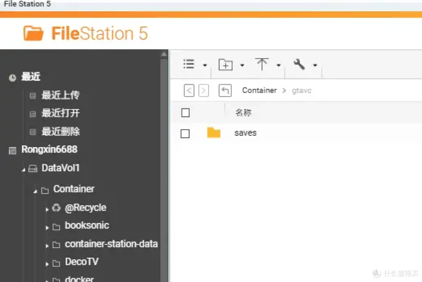Open the booksonic folder in tree
Image resolution: width=422 pixels, height=282 pixels.
pyautogui.click(x=87, y=225)
